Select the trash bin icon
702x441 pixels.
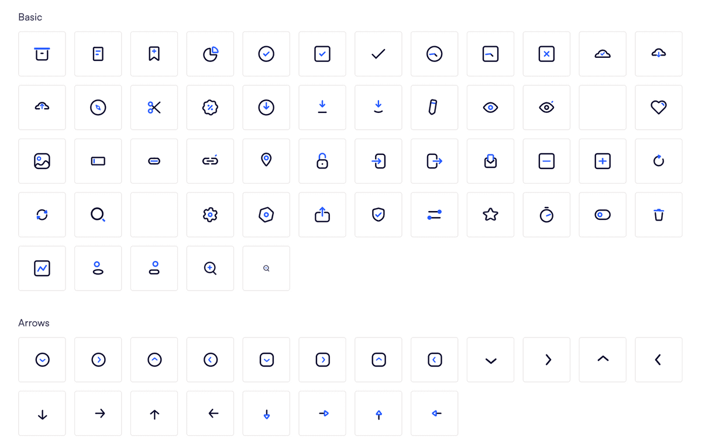pos(659,215)
